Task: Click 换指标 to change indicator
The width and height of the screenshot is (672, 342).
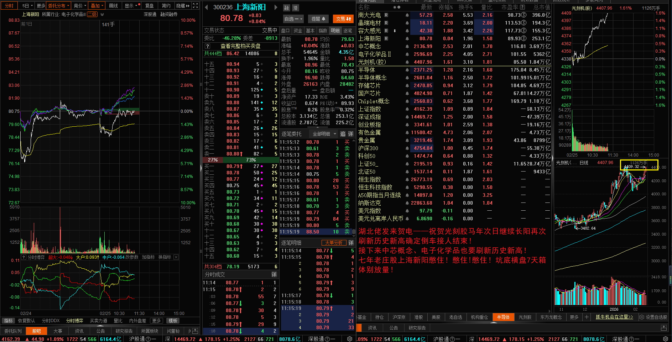Action: pos(165,257)
